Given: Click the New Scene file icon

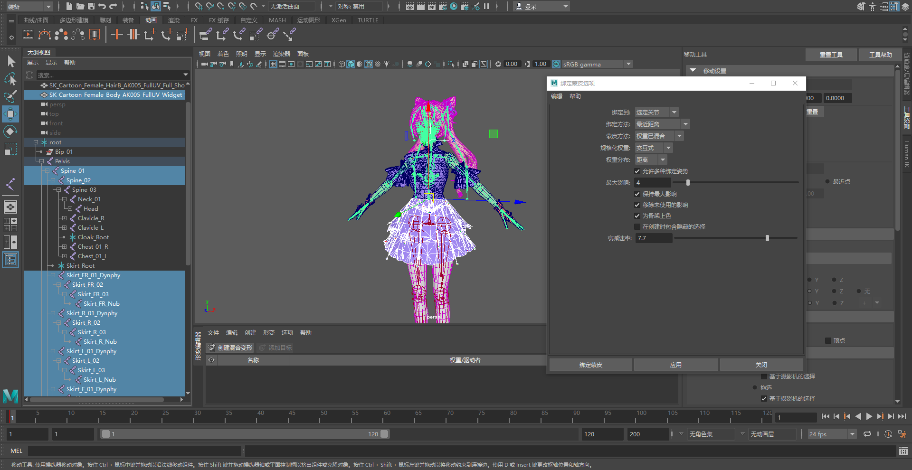Looking at the screenshot, I should coord(69,6).
